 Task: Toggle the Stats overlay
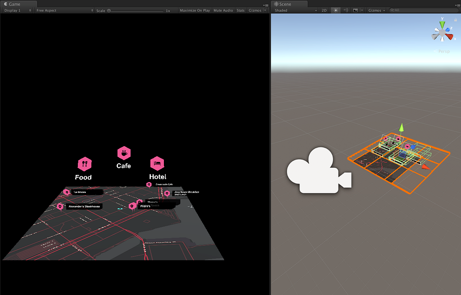240,11
